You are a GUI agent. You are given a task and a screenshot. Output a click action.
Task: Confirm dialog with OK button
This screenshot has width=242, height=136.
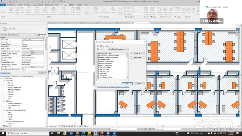127,84
